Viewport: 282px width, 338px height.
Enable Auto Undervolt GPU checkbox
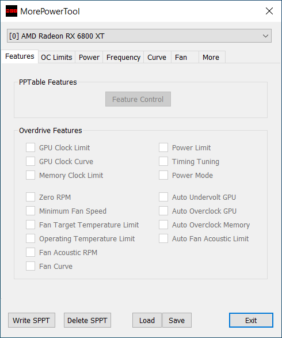pyautogui.click(x=163, y=198)
